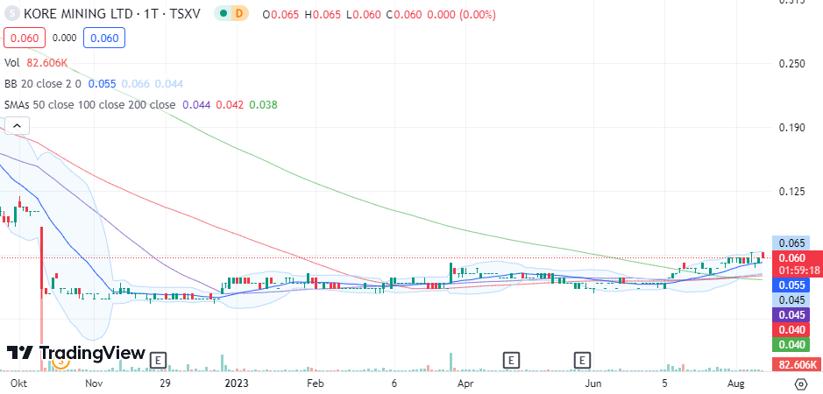Click the green market status dot
823x394 pixels.
224,14
